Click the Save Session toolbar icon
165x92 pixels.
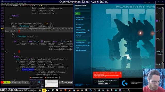coord(32,6)
